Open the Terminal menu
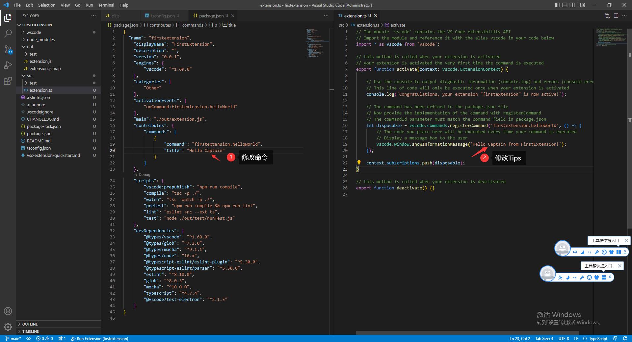632x342 pixels. click(x=106, y=5)
